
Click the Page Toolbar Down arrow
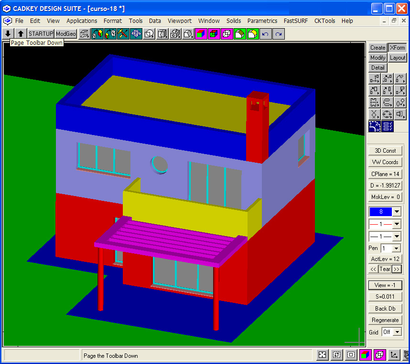[x=8, y=34]
